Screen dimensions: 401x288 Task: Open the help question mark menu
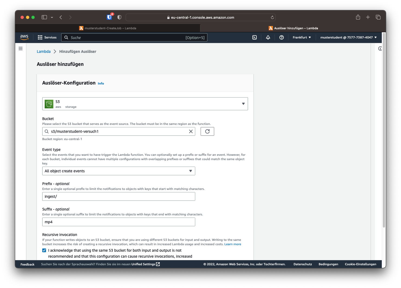282,37
